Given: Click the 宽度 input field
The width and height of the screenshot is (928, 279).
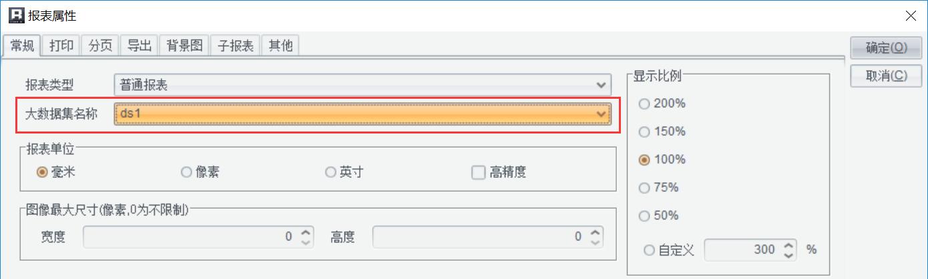Looking at the screenshot, I should (191, 236).
